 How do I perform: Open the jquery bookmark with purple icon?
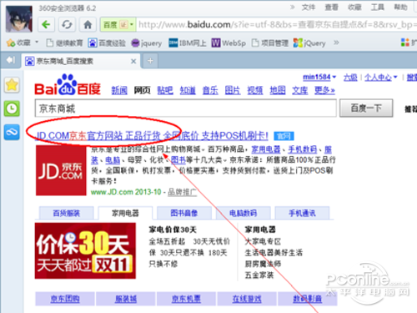[147, 43]
